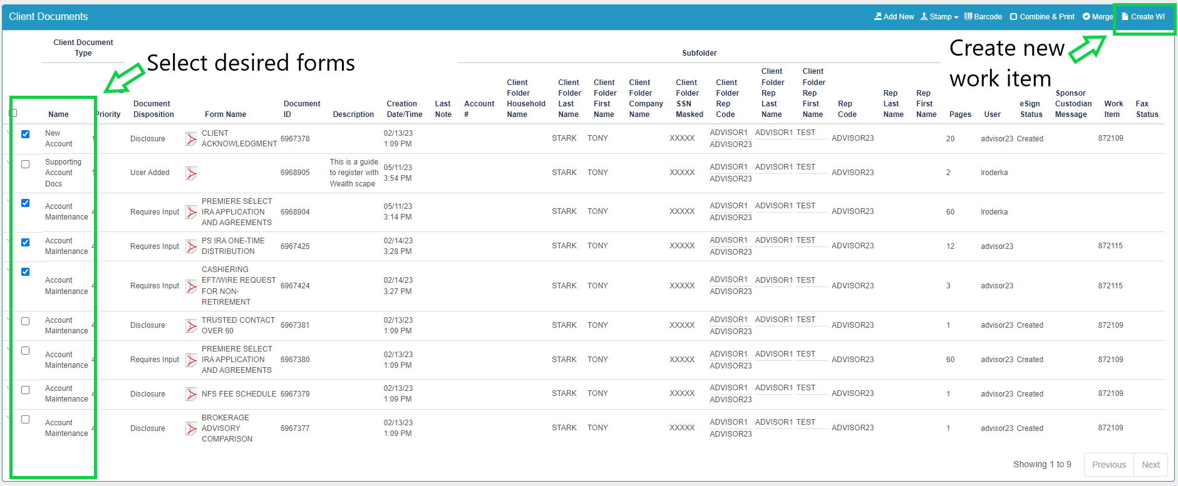This screenshot has height=486, width=1178.
Task: Open PDF icon for document 6968905
Action: pos(191,173)
